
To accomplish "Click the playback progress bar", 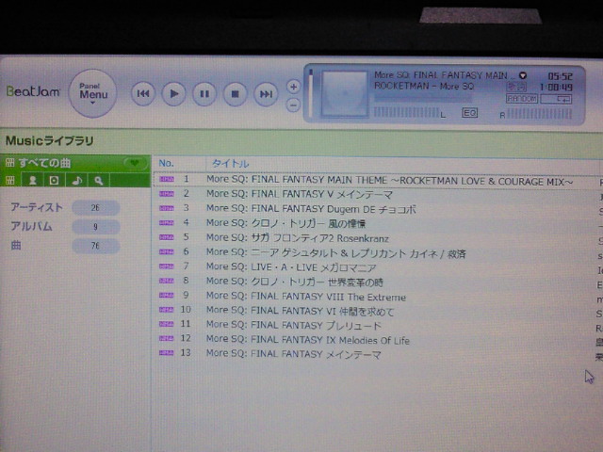I will point(423,99).
